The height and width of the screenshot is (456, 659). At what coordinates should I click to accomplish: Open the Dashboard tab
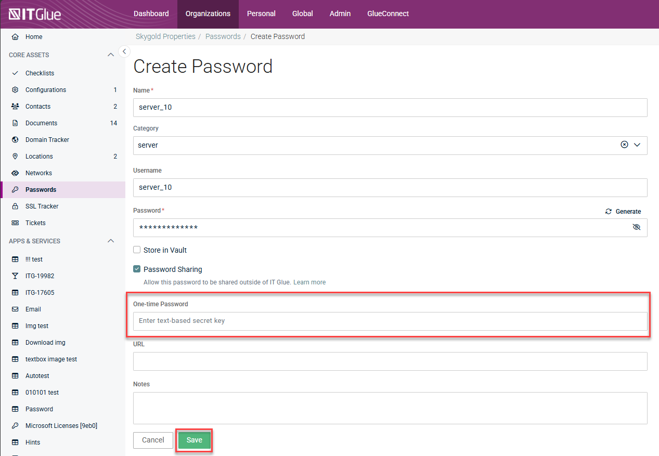[151, 14]
